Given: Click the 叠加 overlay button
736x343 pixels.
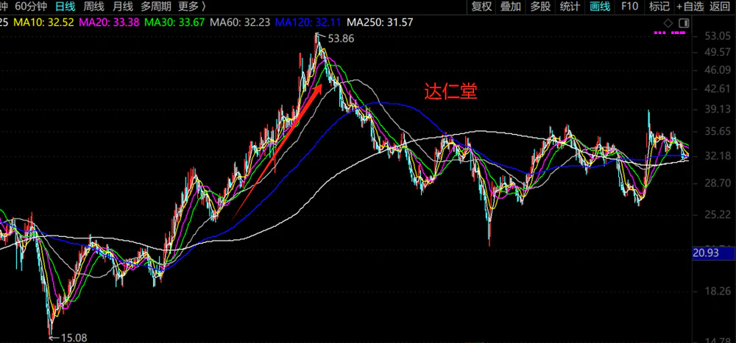Looking at the screenshot, I should 511,7.
